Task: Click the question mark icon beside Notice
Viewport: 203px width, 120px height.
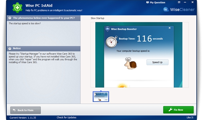Action: 10,49
